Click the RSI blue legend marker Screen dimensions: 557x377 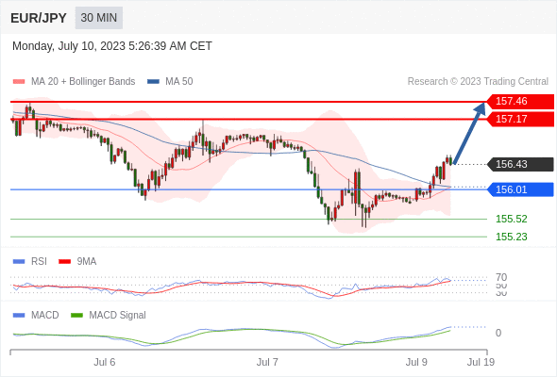(19, 262)
